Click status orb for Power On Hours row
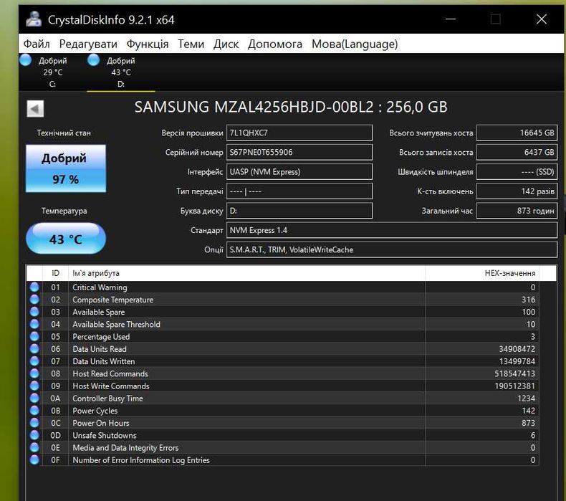566x501 pixels. pos(34,423)
